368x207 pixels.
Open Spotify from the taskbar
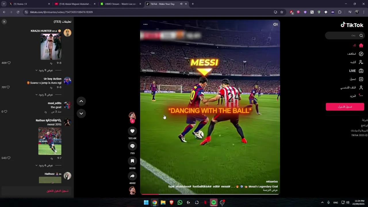click(214, 202)
